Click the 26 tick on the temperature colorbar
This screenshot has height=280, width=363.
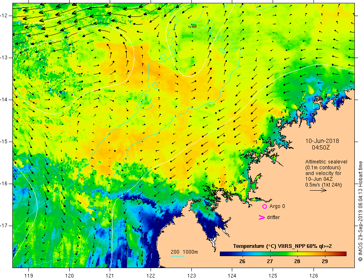pyautogui.click(x=242, y=261)
